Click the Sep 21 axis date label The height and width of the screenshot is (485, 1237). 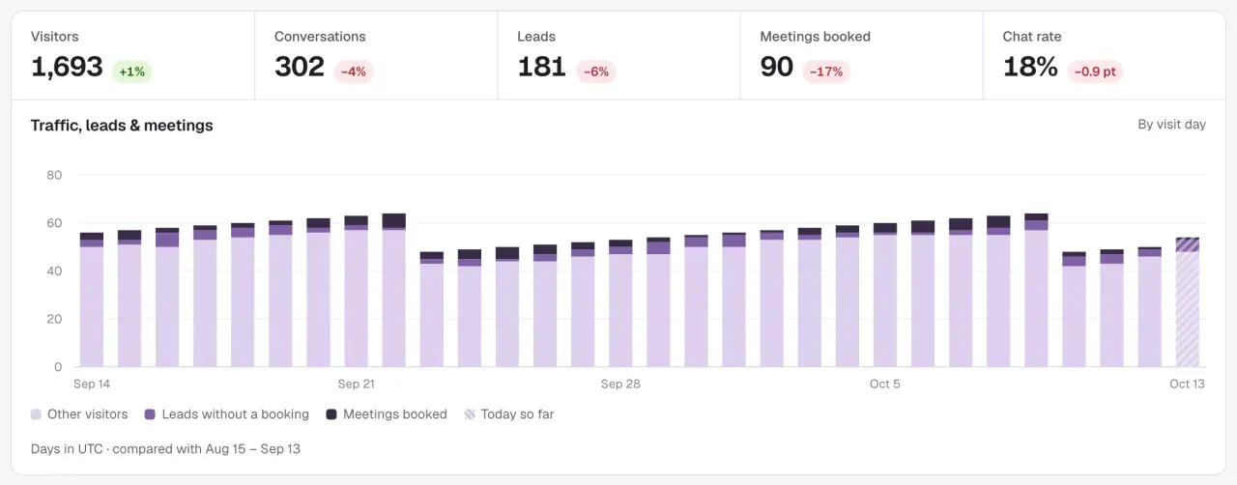356,384
